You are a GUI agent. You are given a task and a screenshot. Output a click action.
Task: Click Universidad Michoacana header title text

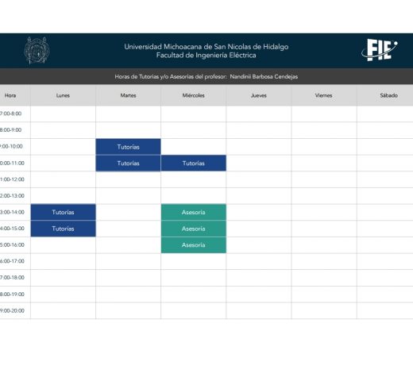point(206,47)
